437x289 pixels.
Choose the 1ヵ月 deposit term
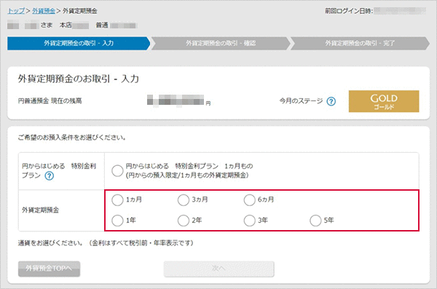[117, 199]
